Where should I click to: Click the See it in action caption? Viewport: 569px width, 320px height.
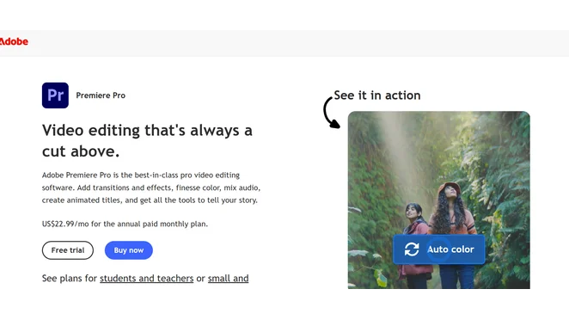377,95
